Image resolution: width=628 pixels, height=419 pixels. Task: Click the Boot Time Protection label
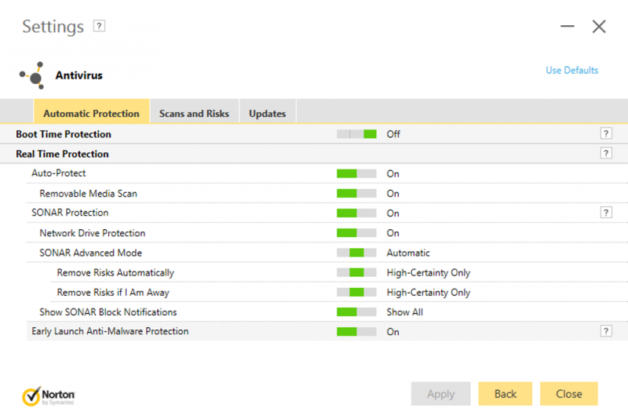pyautogui.click(x=64, y=134)
